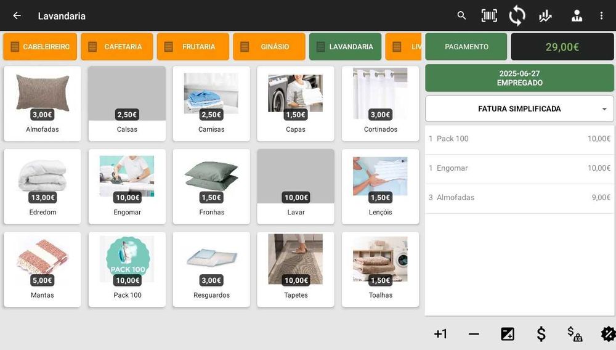Add Almofadas product to the order

click(43, 104)
